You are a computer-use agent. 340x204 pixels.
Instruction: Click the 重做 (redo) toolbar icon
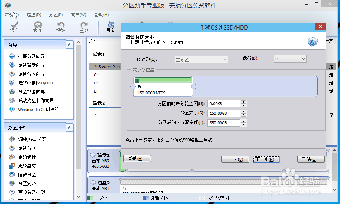tap(84, 27)
